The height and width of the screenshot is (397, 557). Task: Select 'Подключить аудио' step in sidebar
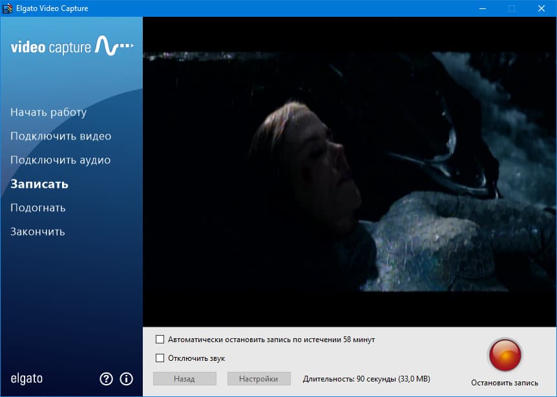pyautogui.click(x=60, y=160)
